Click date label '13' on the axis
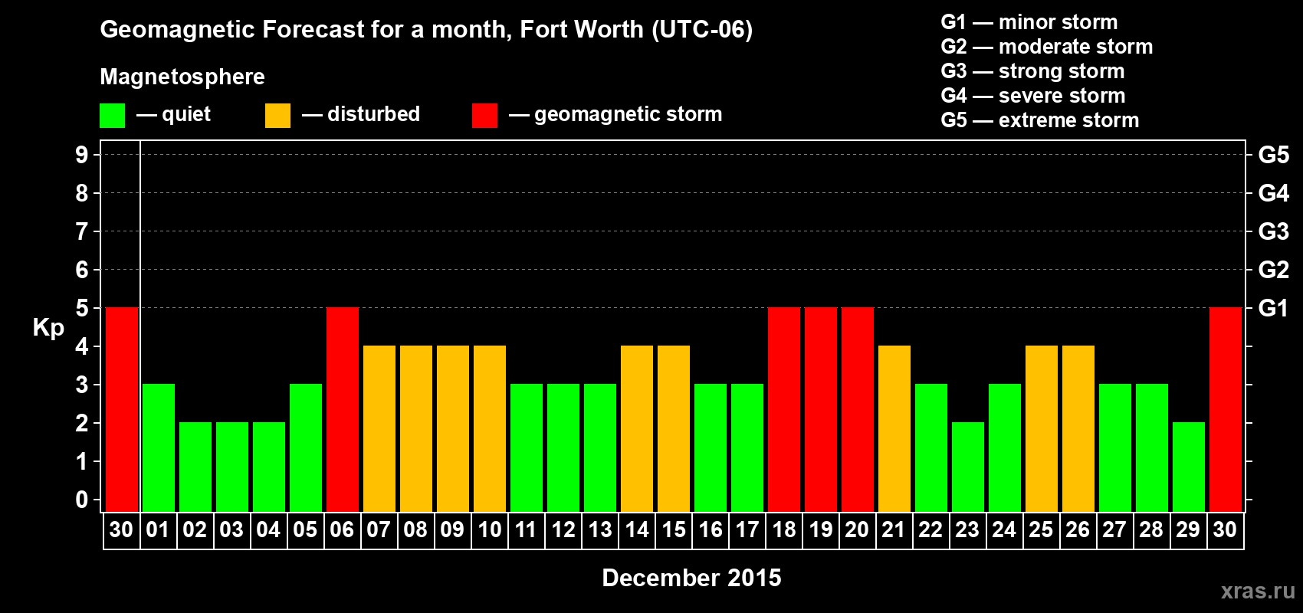1303x613 pixels. tap(599, 529)
